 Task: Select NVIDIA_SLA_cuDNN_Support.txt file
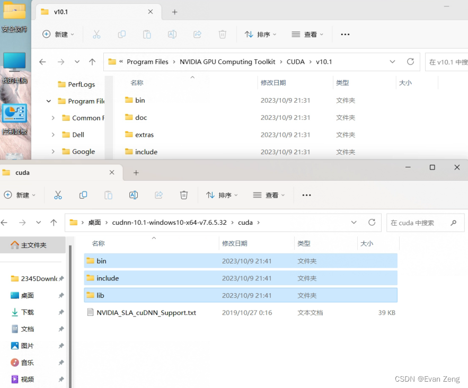pos(241,313)
